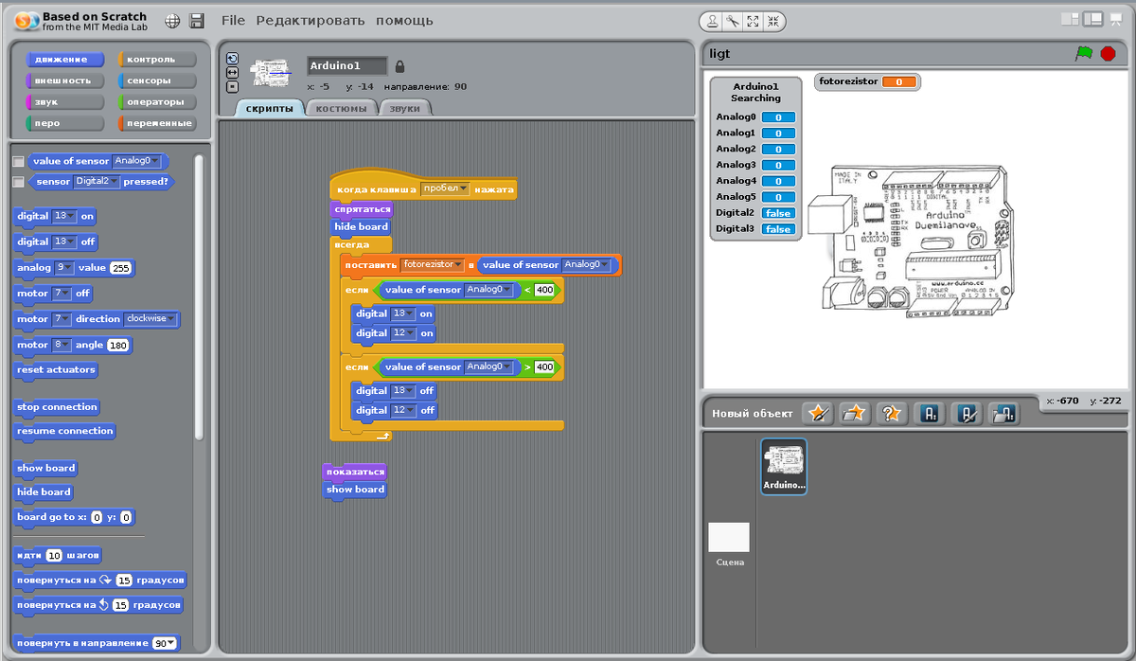Open Digital2 dropdown in palette pressed block

98,181
